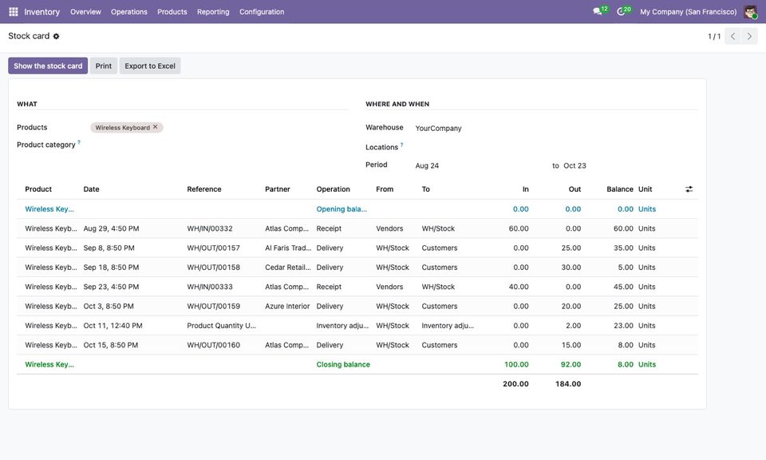This screenshot has height=460, width=766.
Task: Open the Products menu
Action: (172, 12)
